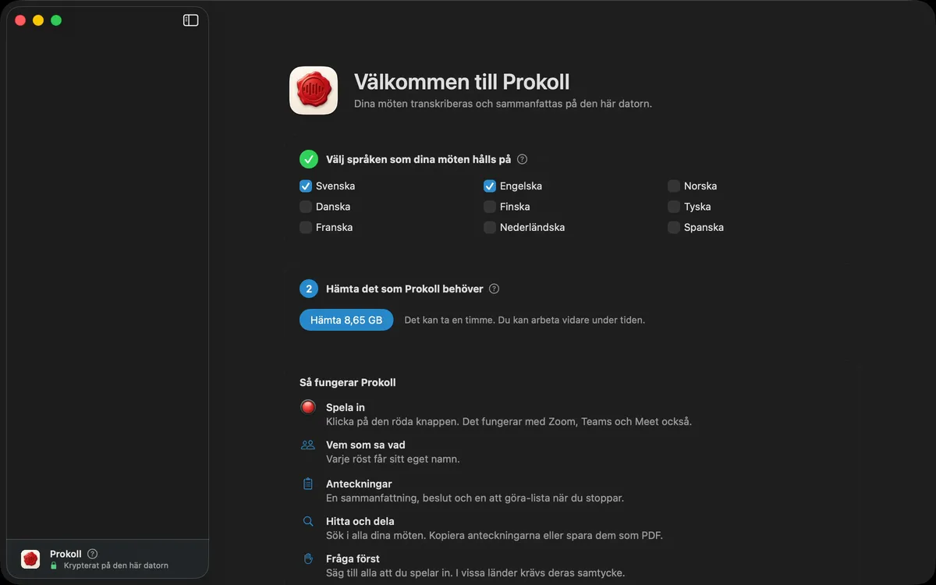Click the large Prokoll red seal logo
Screen dimensions: 936x585
(314, 90)
